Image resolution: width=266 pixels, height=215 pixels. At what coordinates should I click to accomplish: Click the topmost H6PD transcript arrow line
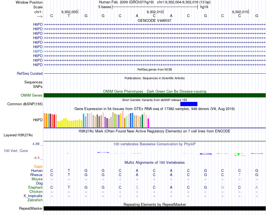point(155,24)
